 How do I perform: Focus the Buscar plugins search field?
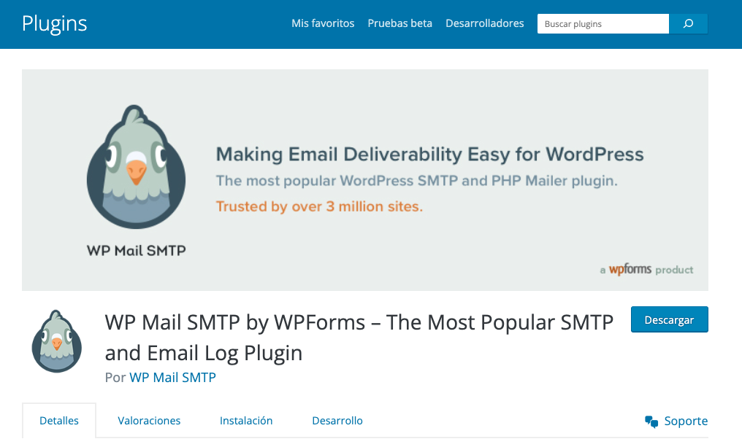tap(603, 23)
